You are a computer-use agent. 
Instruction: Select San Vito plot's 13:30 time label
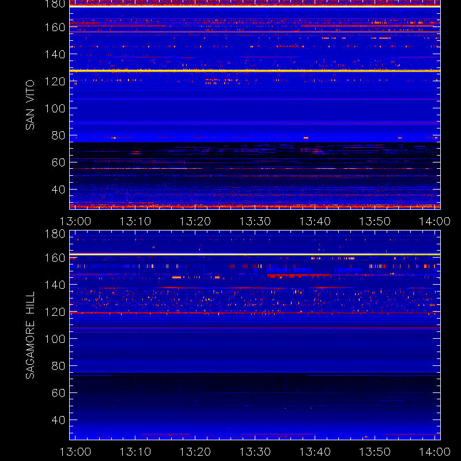click(x=255, y=221)
